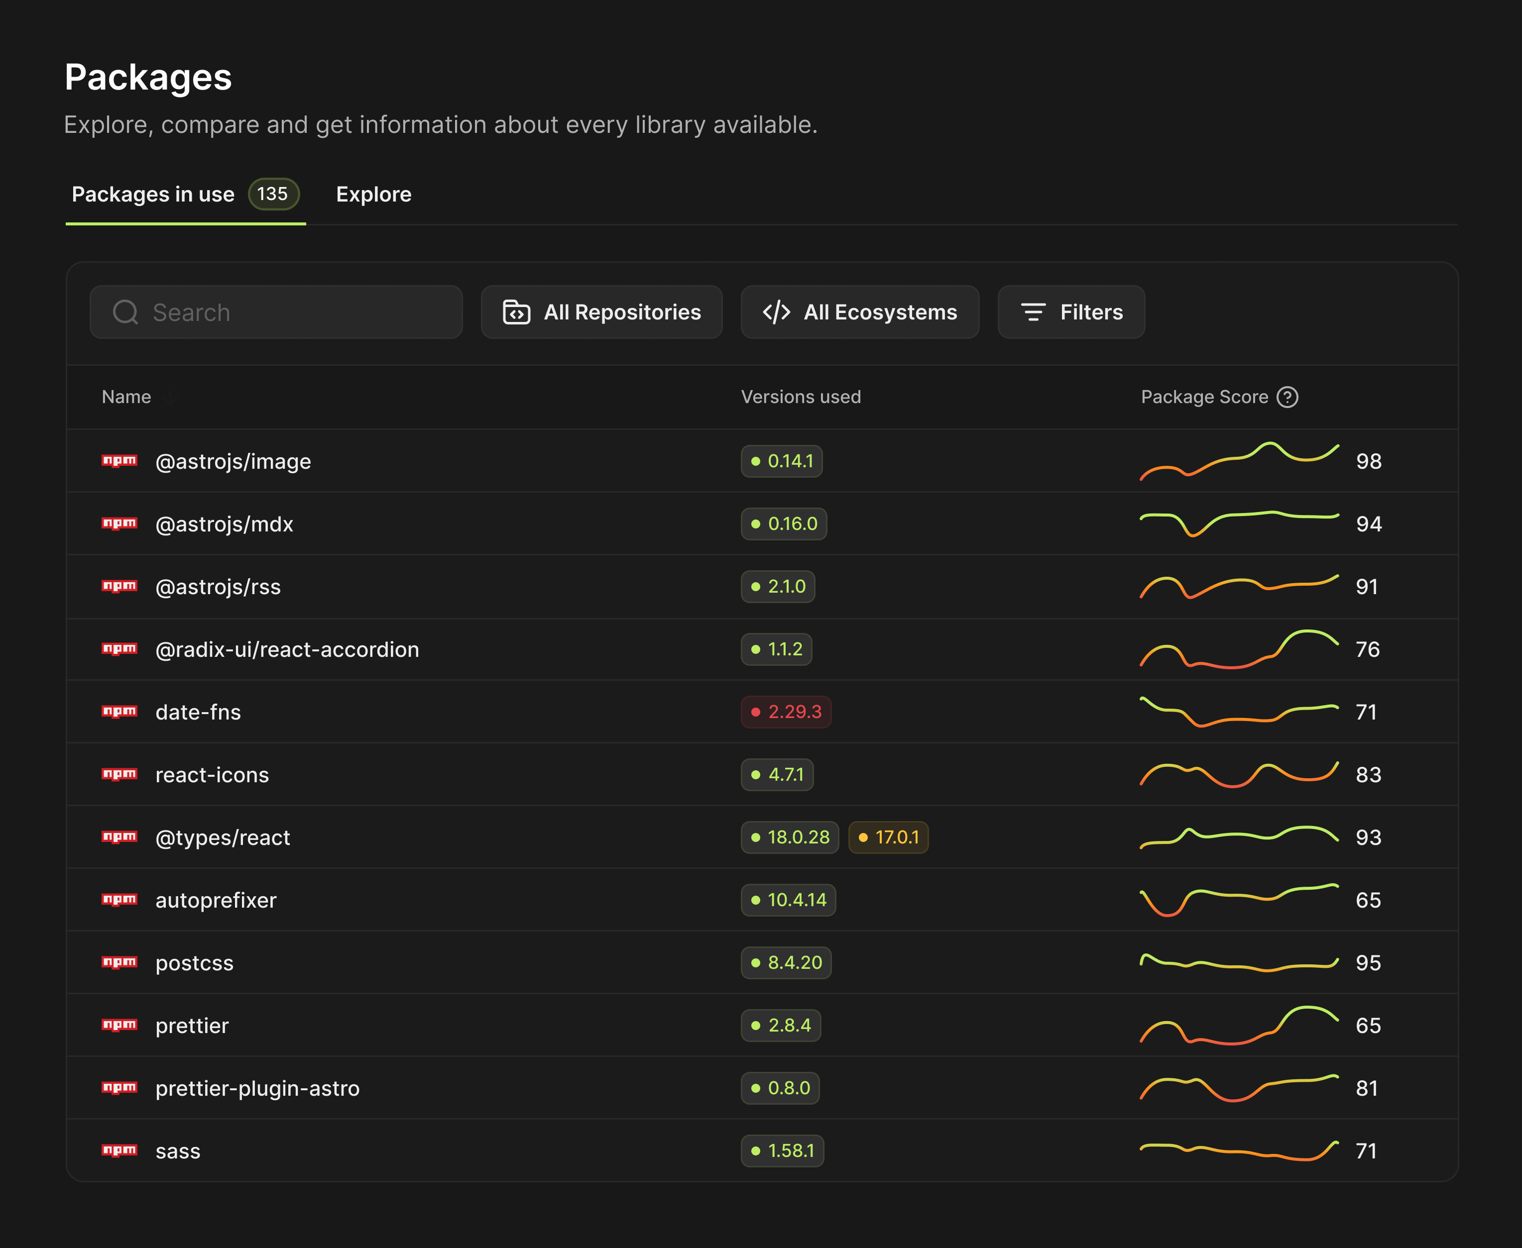This screenshot has height=1248, width=1522.
Task: Click the yellow version badge 17.0.1
Action: [x=888, y=837]
